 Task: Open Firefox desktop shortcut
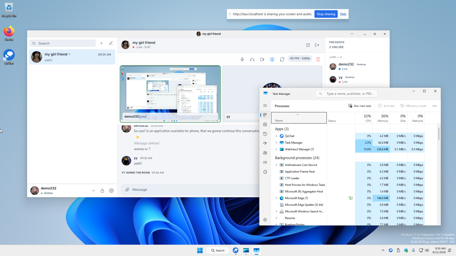pyautogui.click(x=9, y=33)
